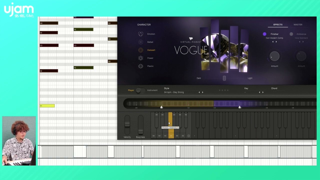Select the D3 note in piano roll

tap(112, 39)
